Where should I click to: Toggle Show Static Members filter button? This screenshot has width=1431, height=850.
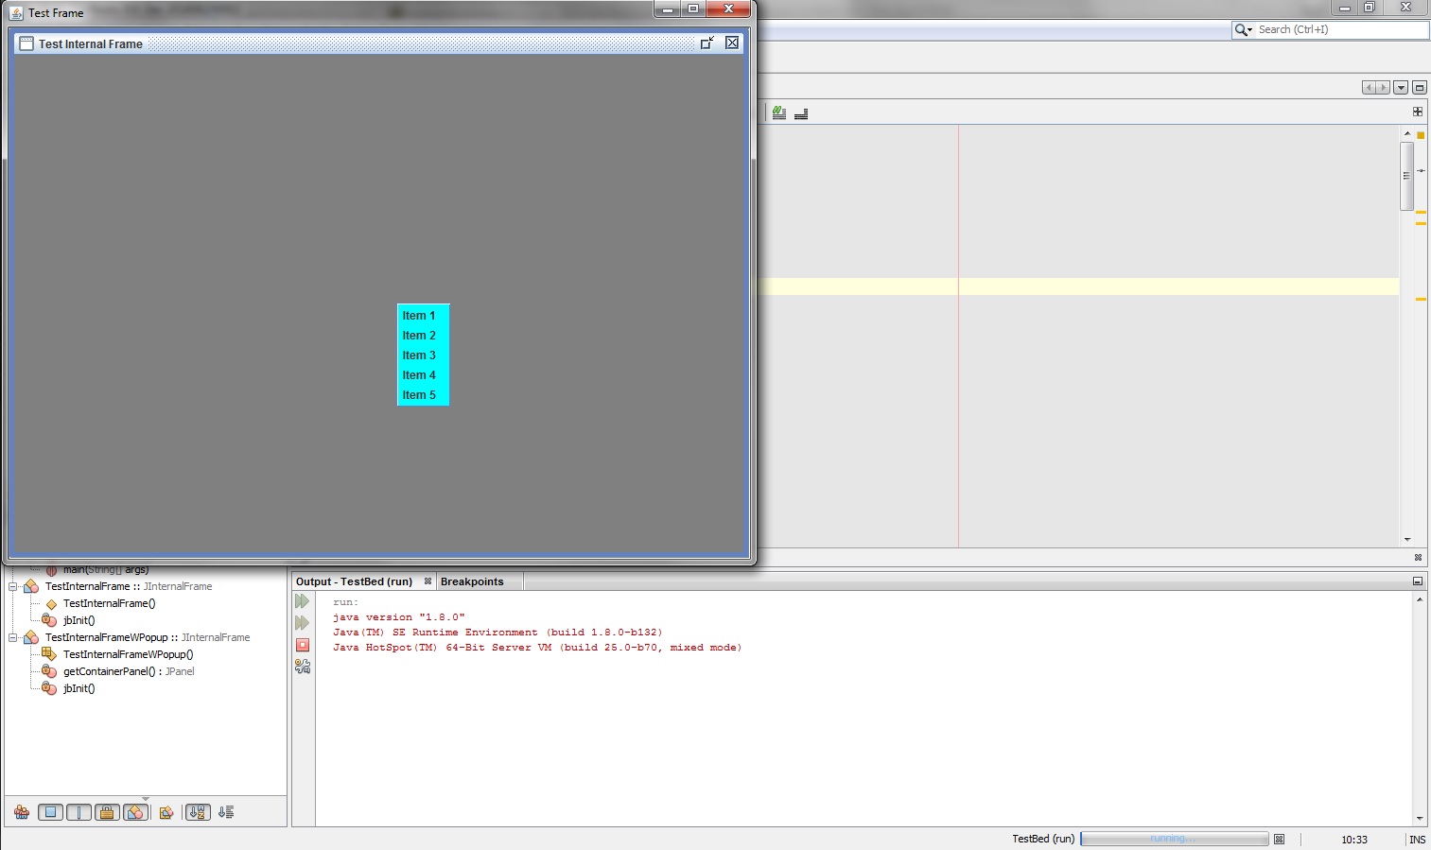click(79, 812)
